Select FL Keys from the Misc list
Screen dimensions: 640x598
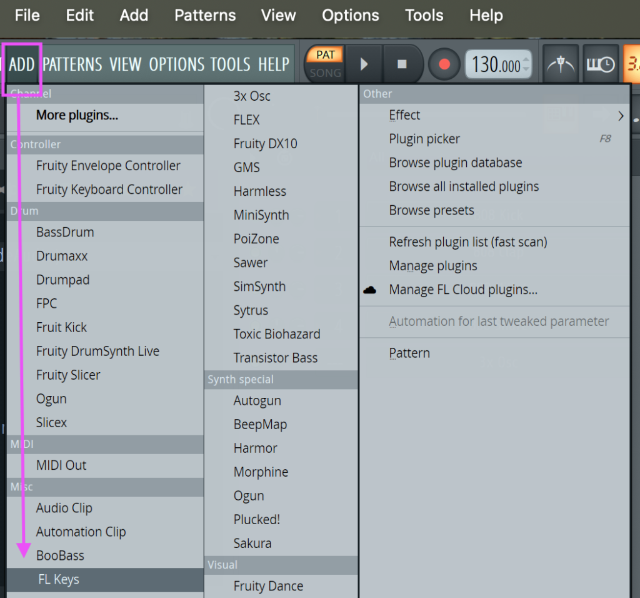(x=59, y=579)
